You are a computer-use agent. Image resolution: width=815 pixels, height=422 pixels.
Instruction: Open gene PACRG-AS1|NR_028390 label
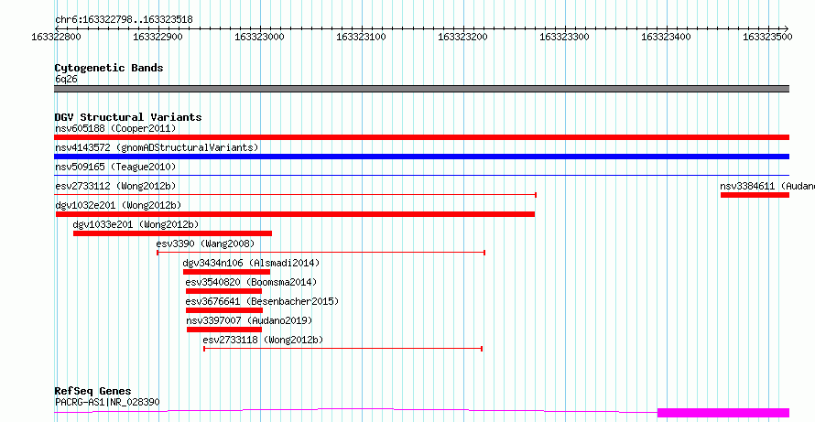pyautogui.click(x=107, y=402)
